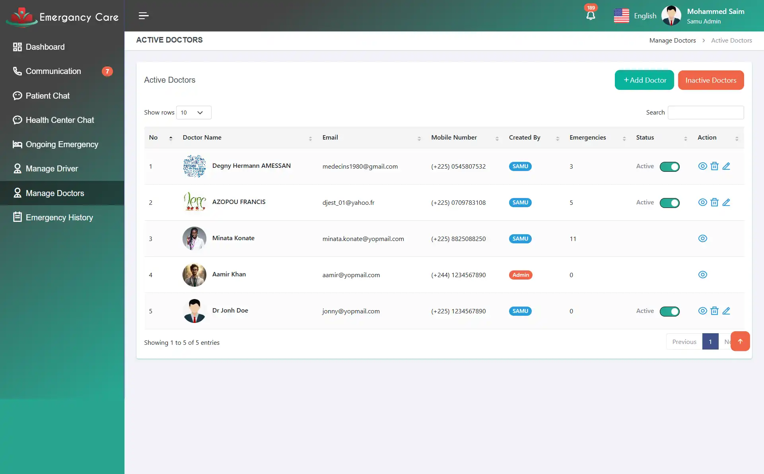This screenshot has width=764, height=474.
Task: Open Patient Chat in the sidebar
Action: pos(47,96)
